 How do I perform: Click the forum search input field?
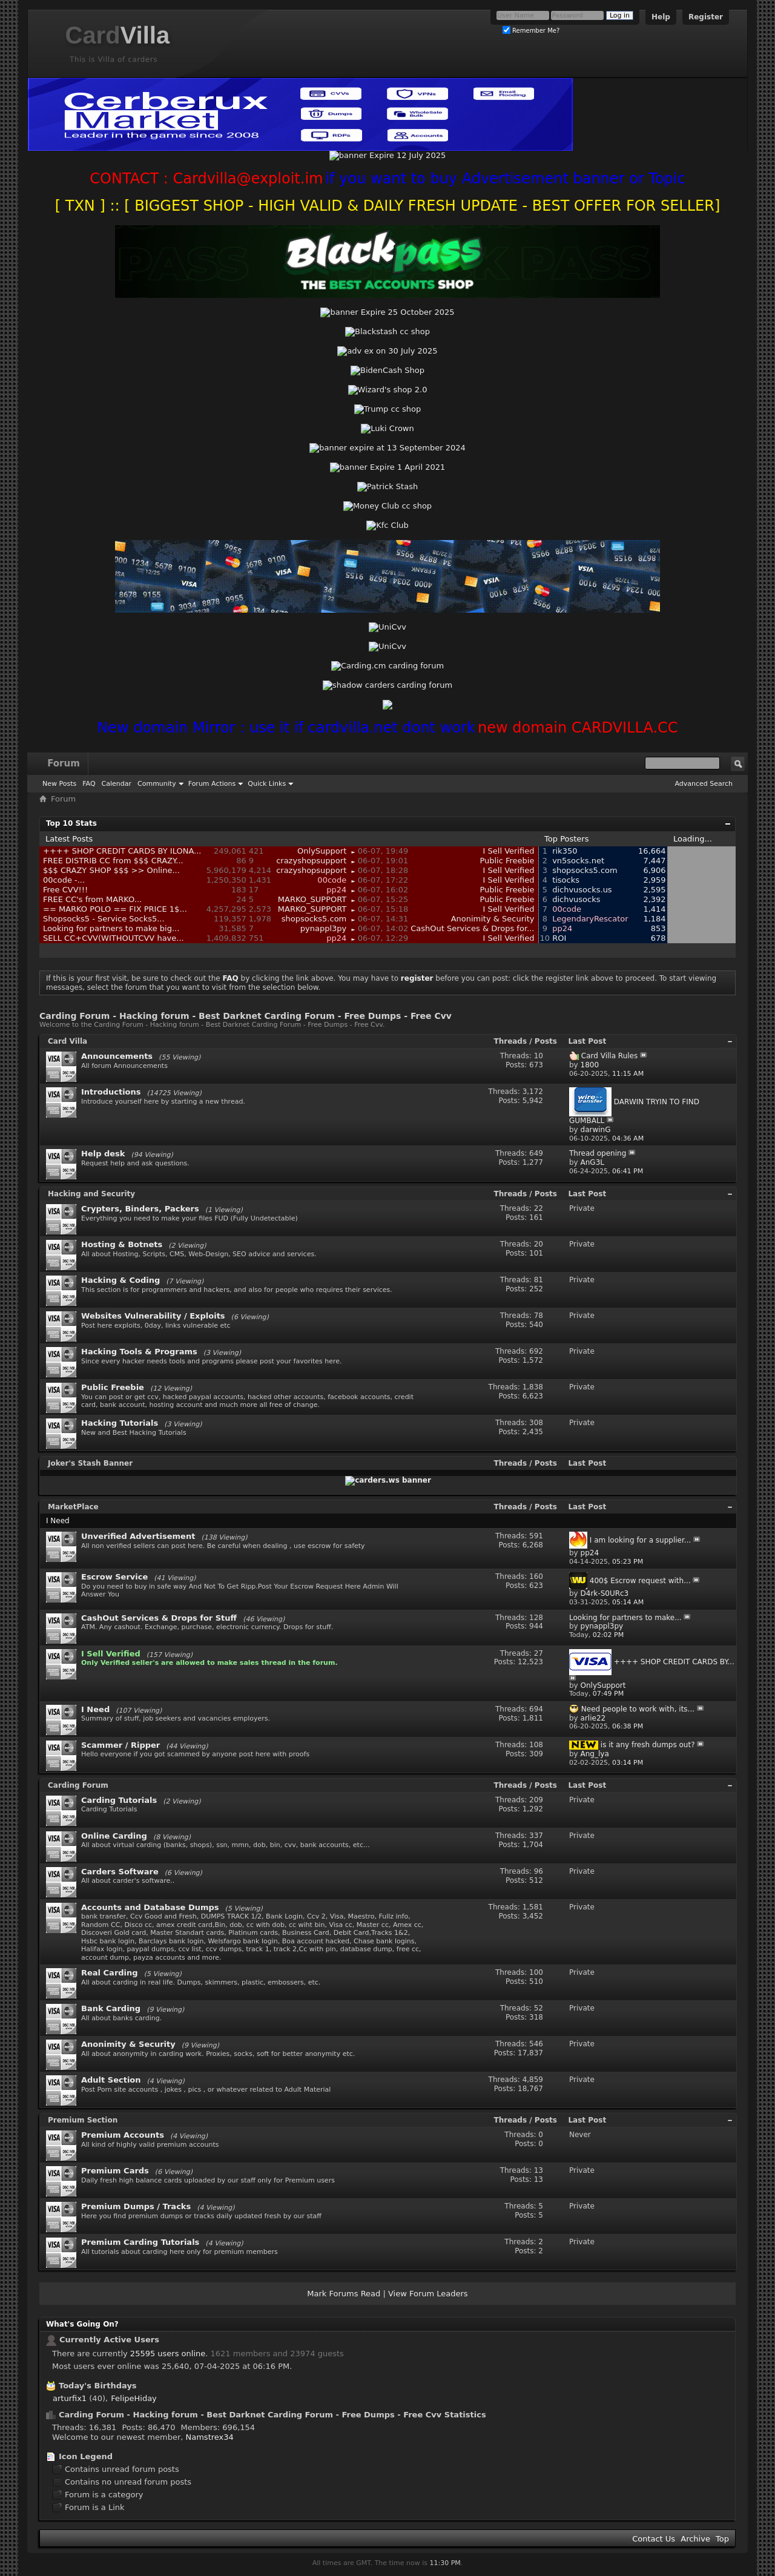682,763
